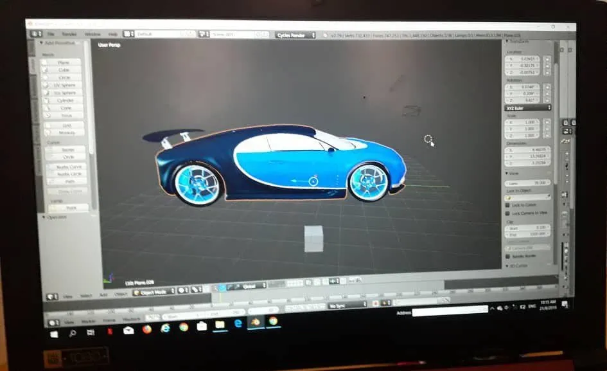Image resolution: width=607 pixels, height=371 pixels.
Task: Add a Path curve
Action: (67, 181)
